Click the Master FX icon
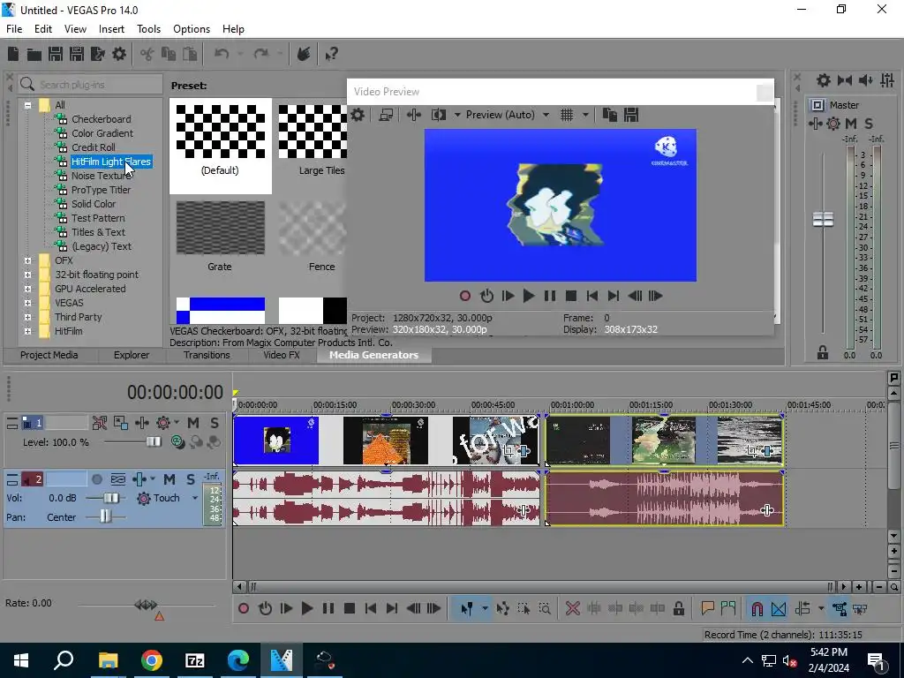Image resolution: width=904 pixels, height=678 pixels. [815, 124]
